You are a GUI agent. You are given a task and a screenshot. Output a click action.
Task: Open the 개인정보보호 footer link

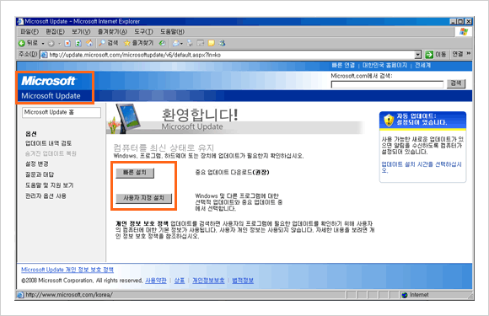click(208, 281)
